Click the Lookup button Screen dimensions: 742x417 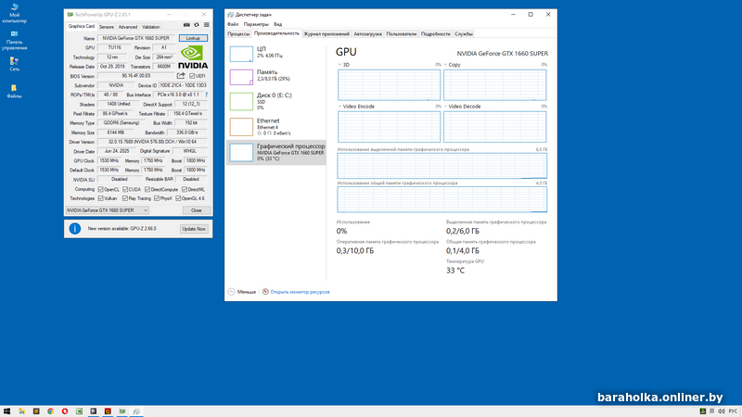pyautogui.click(x=193, y=38)
